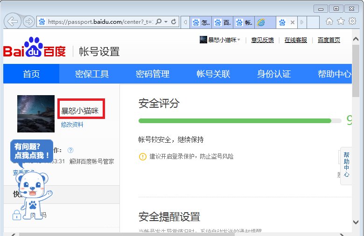Click the vertical scrollbar thumb
Image resolution: width=364 pixels, height=236 pixels.
click(356, 71)
